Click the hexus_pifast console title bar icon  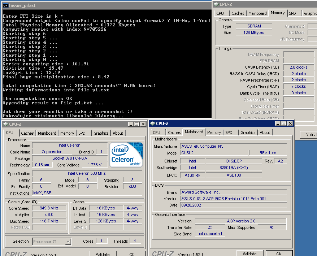[x=5, y=5]
